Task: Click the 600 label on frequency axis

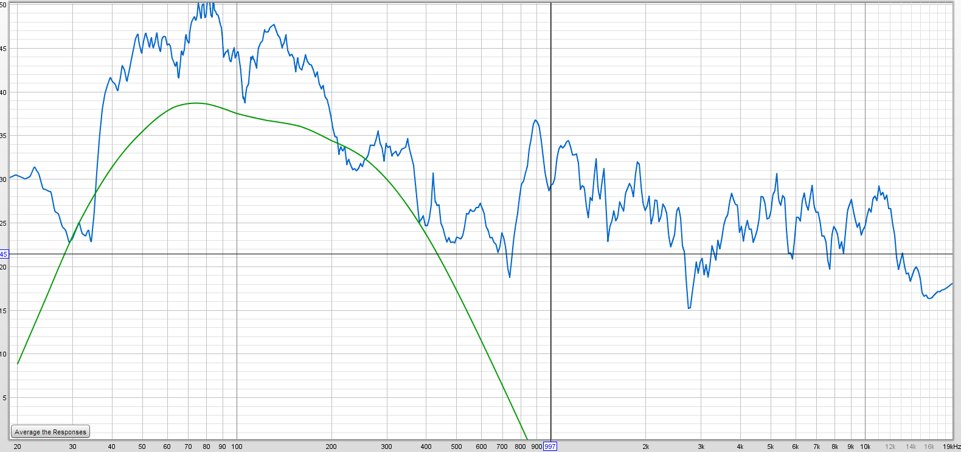Action: point(481,447)
